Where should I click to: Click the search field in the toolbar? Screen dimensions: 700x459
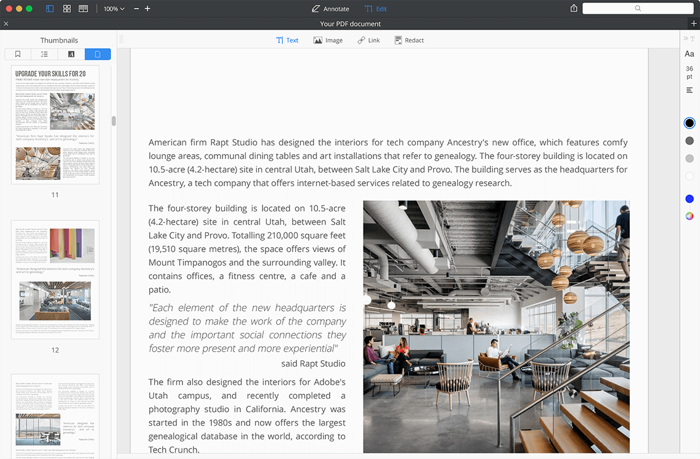pos(638,8)
